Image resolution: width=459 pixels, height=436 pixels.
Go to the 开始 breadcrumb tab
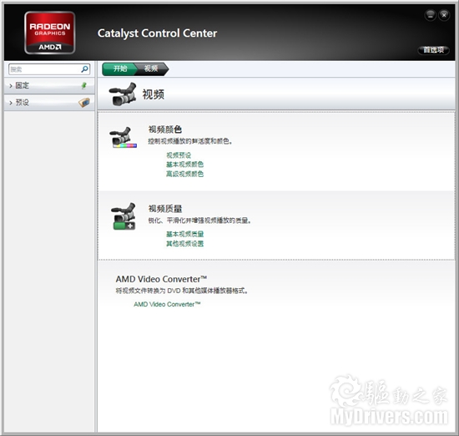[120, 68]
